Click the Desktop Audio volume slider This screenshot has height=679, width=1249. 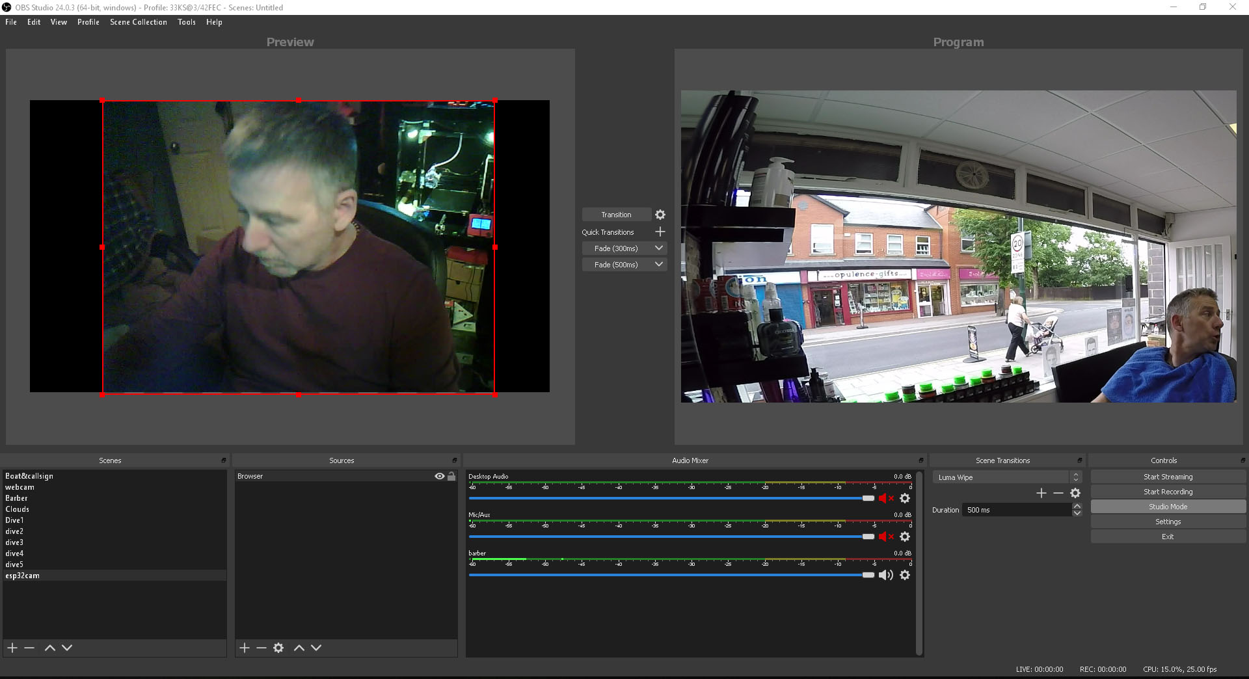(x=671, y=498)
